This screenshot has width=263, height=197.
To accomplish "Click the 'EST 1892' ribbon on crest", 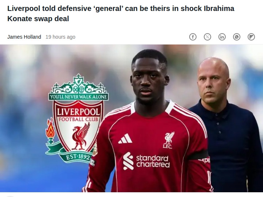I will click(78, 157).
